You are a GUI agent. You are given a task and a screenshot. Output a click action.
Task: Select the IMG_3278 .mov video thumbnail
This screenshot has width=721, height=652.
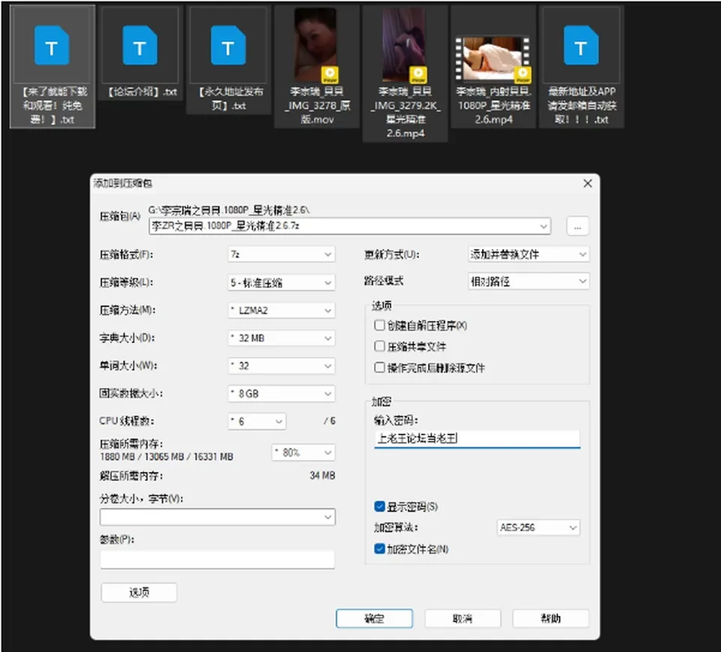(316, 45)
